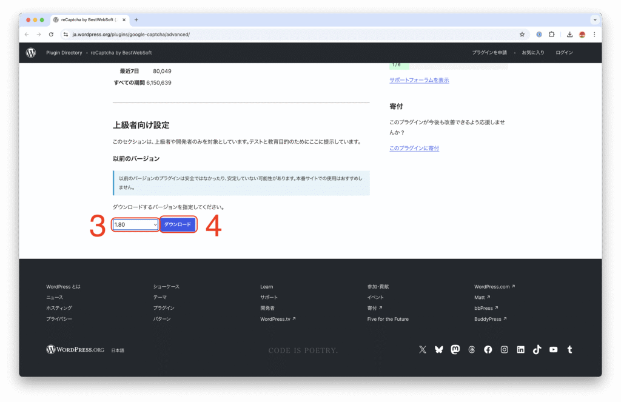Open the テーマ footer link
This screenshot has height=402, width=621.
point(160,297)
